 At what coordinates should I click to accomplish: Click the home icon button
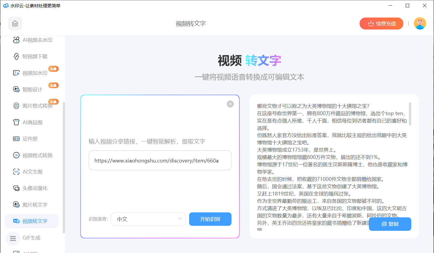click(x=15, y=24)
